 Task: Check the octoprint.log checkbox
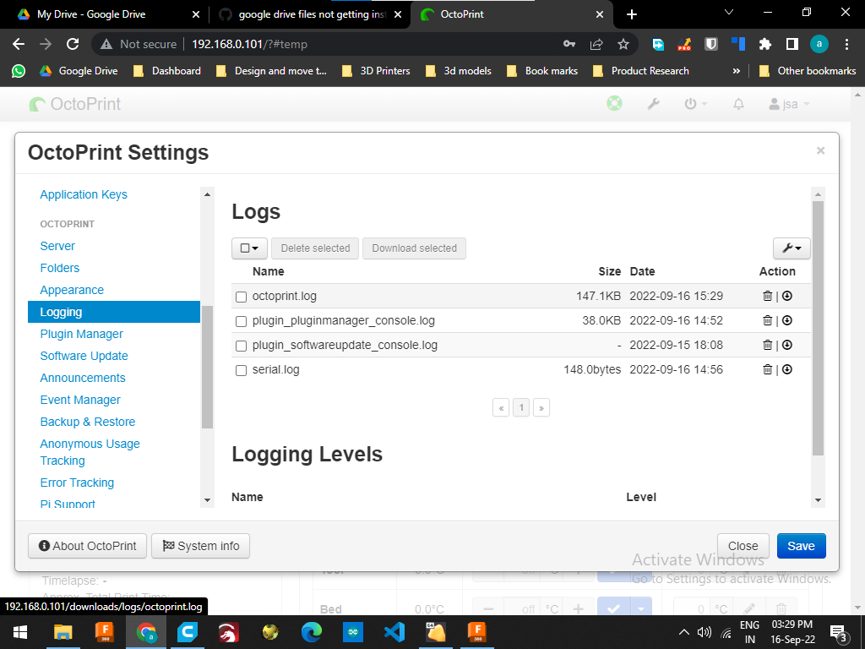pyautogui.click(x=241, y=296)
